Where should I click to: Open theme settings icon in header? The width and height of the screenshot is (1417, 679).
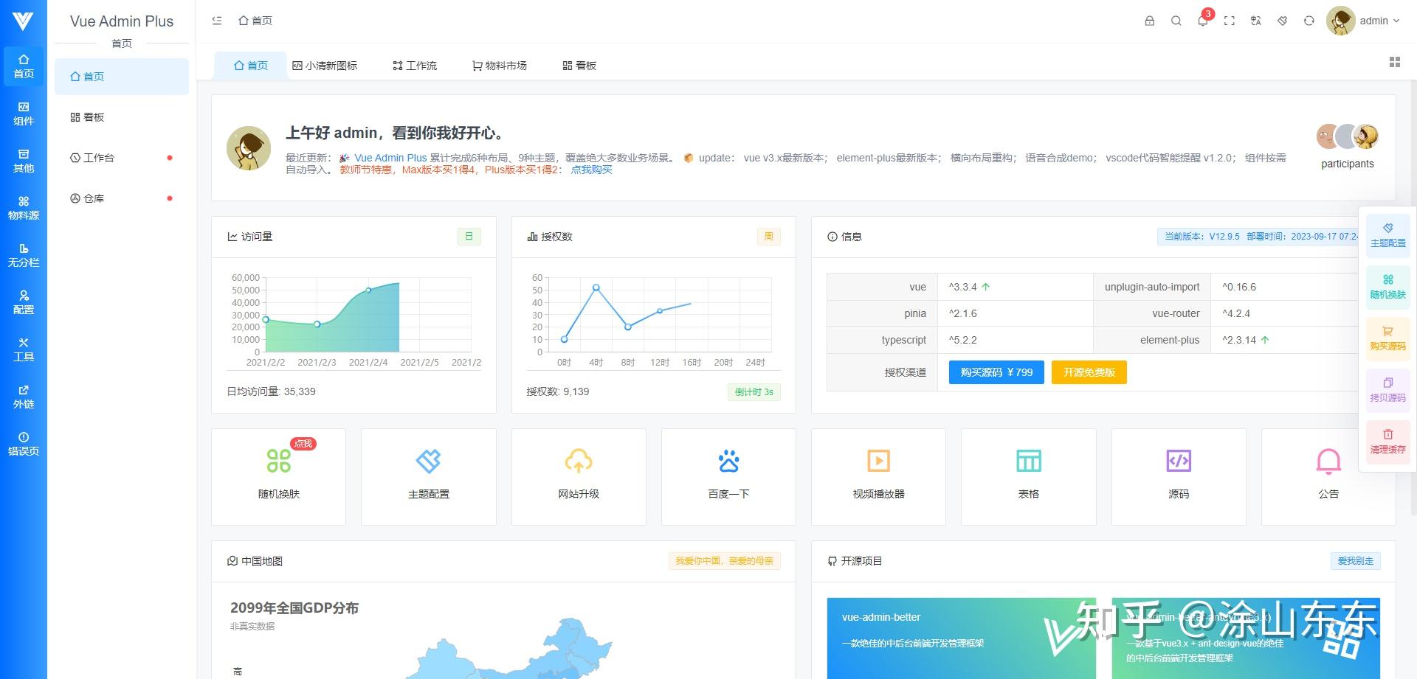point(1283,21)
